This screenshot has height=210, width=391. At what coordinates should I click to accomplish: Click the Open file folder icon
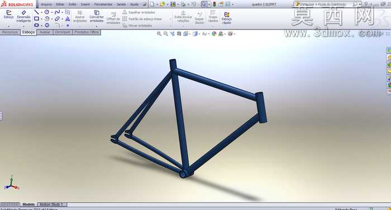click(163, 4)
